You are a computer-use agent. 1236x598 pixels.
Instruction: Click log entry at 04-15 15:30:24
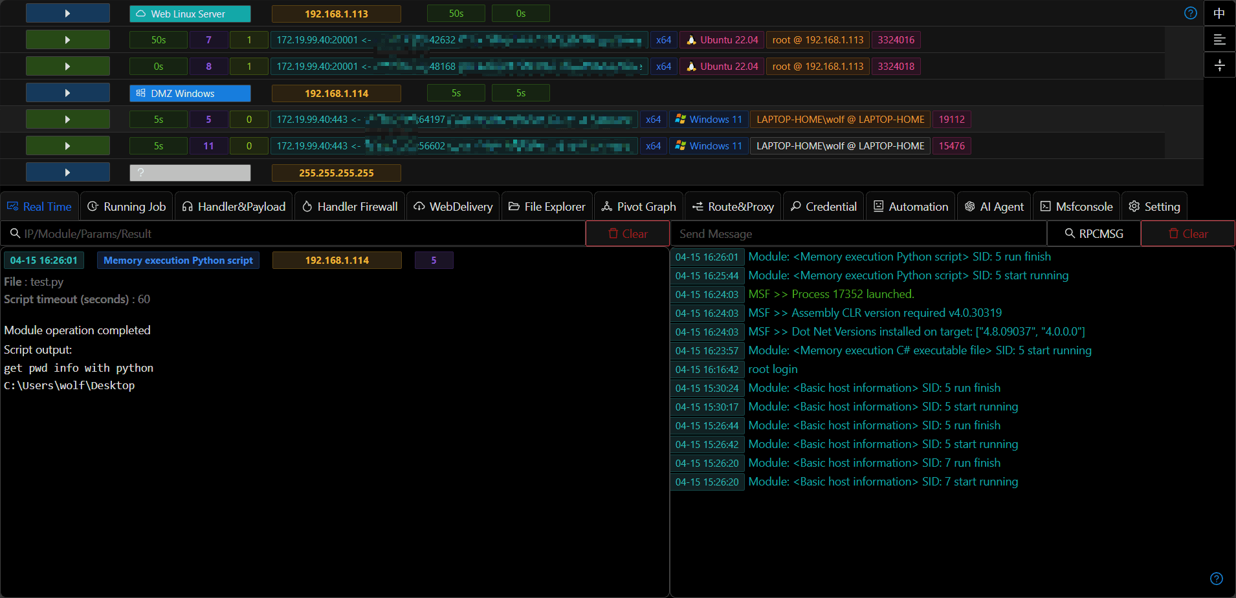coord(874,388)
